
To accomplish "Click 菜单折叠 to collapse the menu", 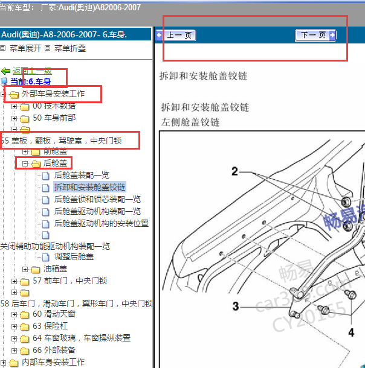I will point(70,48).
